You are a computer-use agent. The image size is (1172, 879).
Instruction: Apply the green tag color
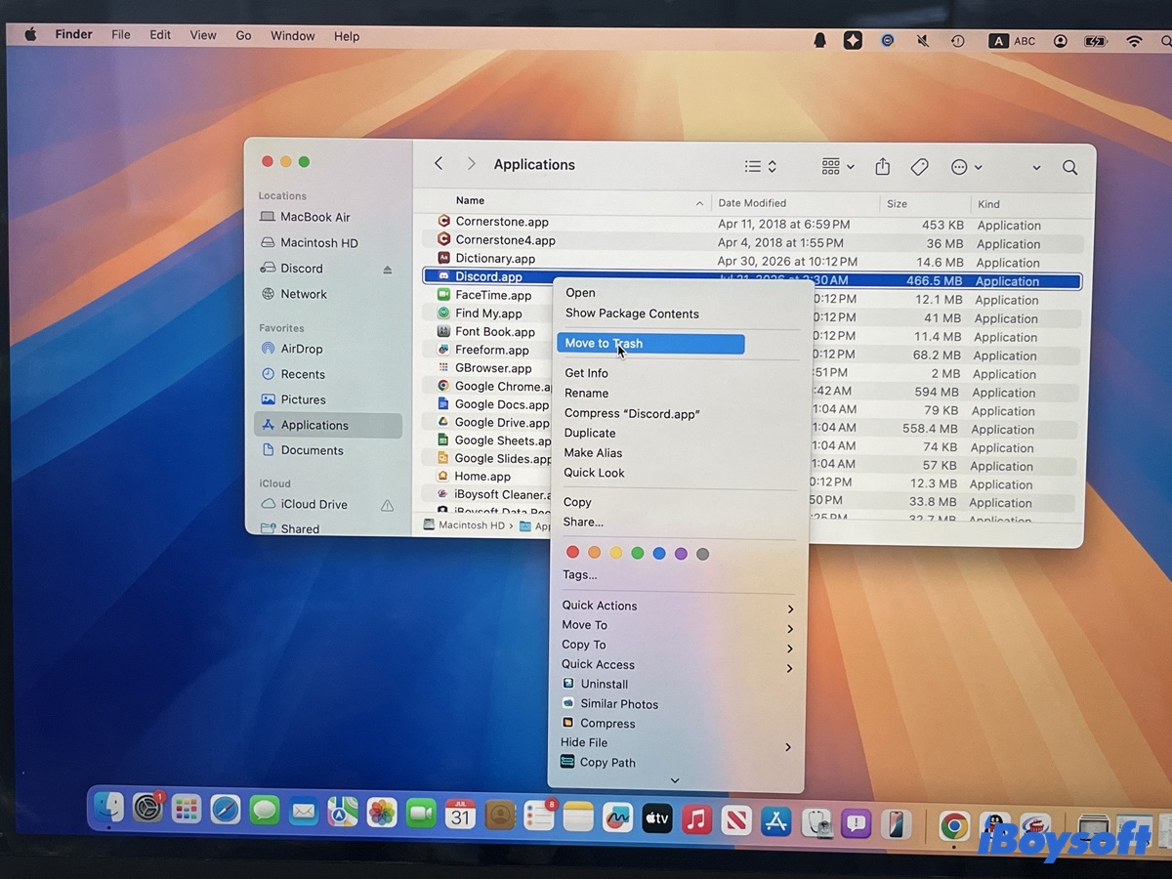[x=638, y=553]
